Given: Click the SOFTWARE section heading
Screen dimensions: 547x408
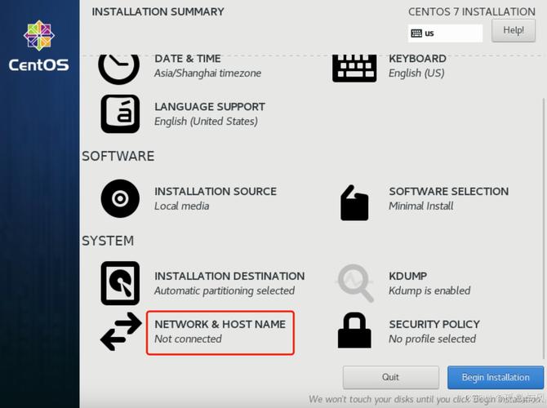Looking at the screenshot, I should pos(118,156).
